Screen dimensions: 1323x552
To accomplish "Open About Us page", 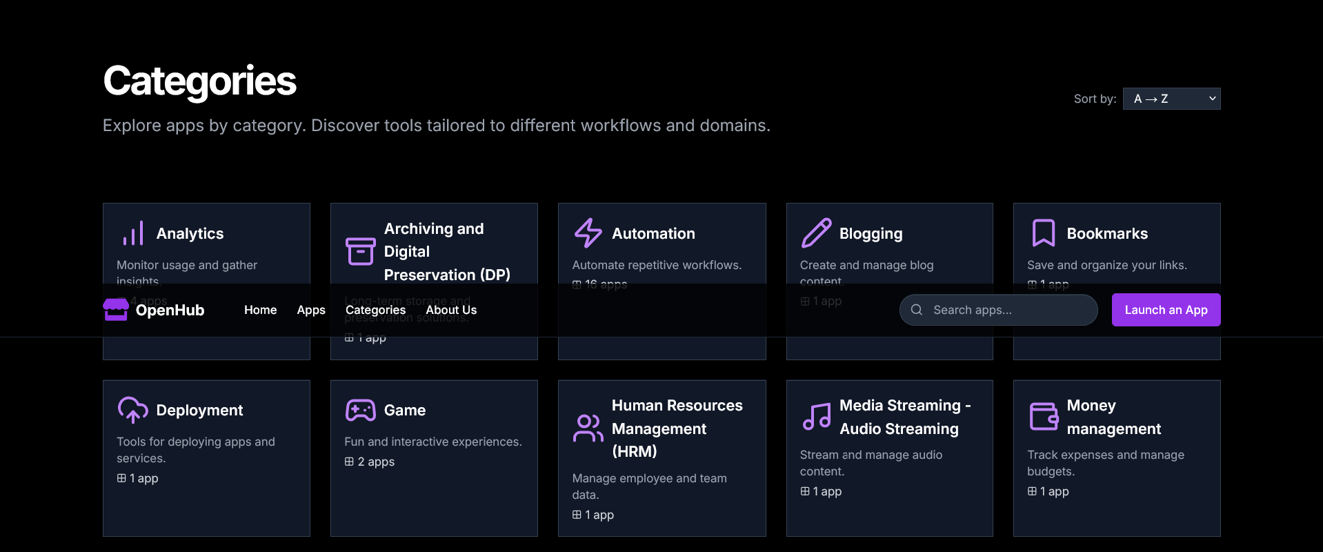I will click(451, 310).
